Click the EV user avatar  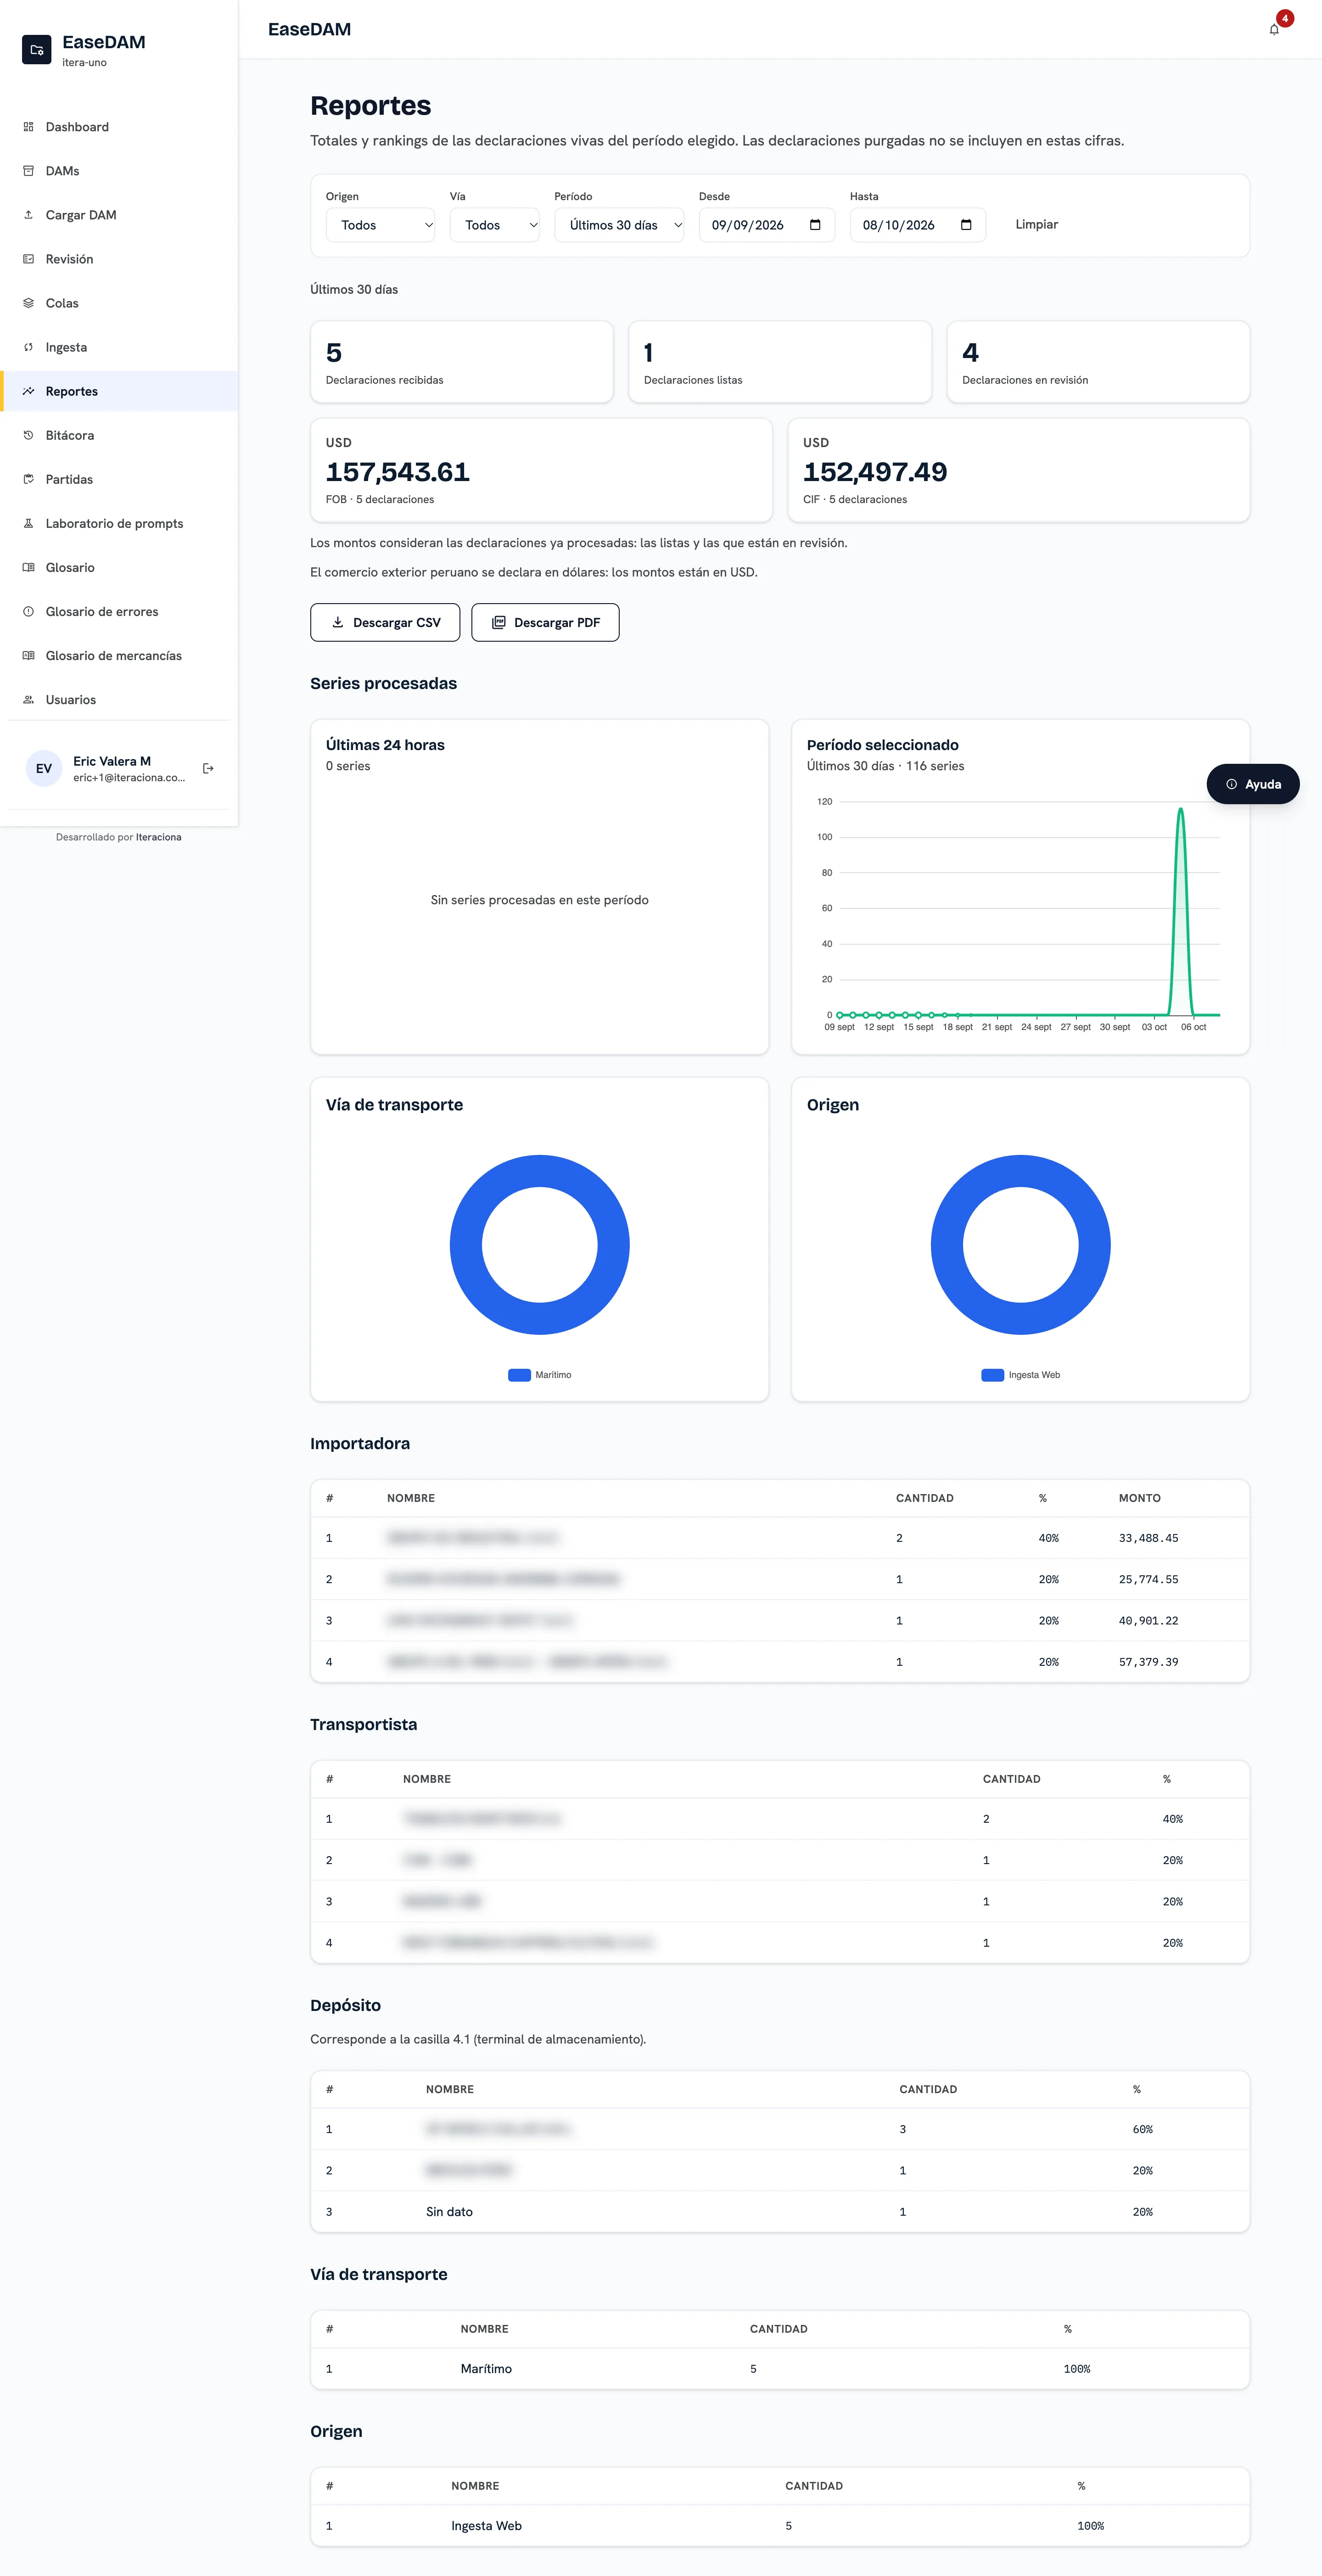click(x=44, y=768)
